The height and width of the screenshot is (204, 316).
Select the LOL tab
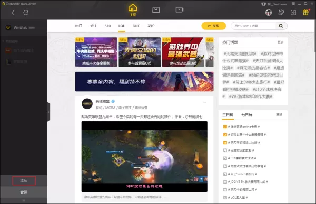[x=122, y=26]
